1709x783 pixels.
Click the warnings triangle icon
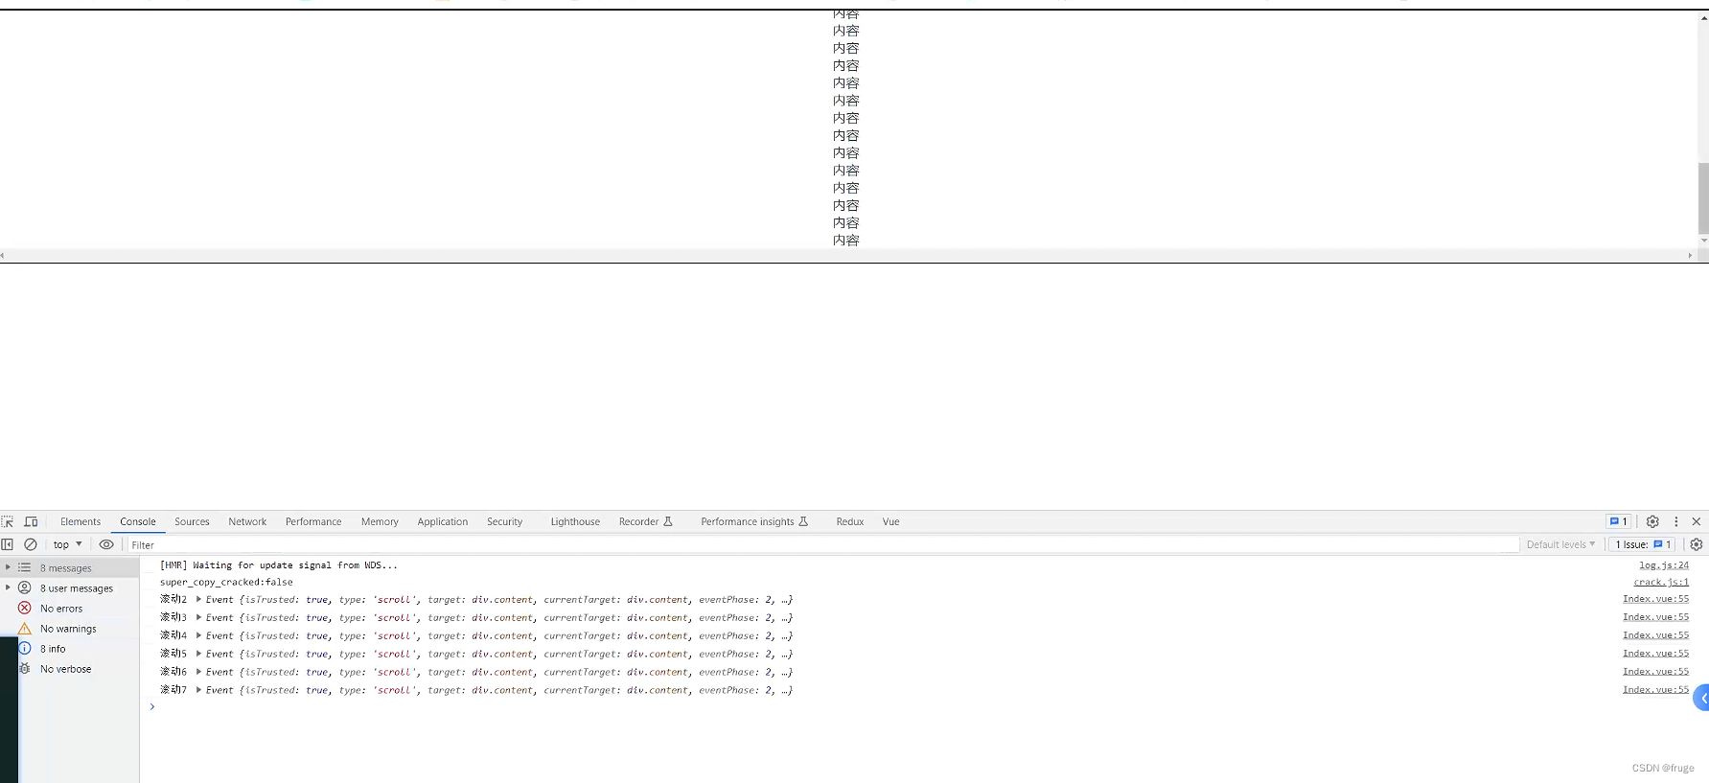pyautogui.click(x=25, y=628)
